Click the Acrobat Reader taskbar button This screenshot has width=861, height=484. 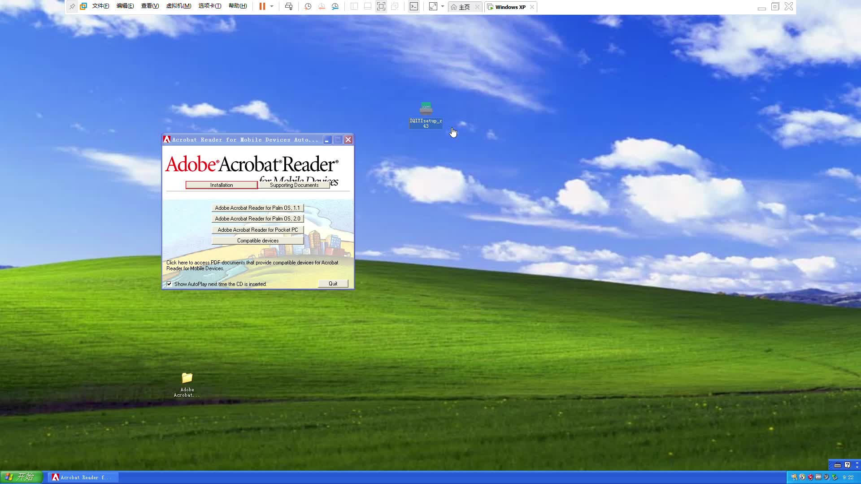tap(83, 477)
